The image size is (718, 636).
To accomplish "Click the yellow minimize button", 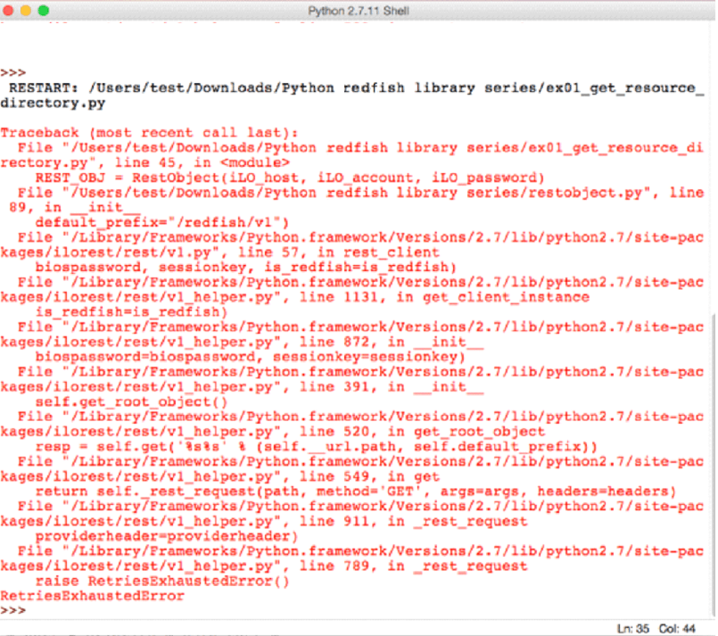I will click(23, 11).
